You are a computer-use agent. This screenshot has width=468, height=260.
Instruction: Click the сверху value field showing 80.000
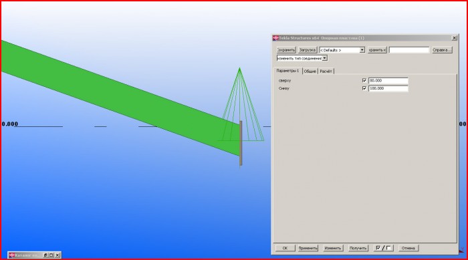tap(388, 81)
